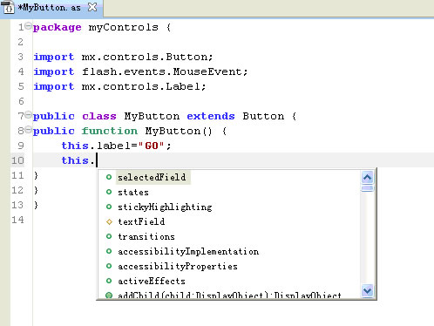Choose accessibilityProperties from autocomplete list
The width and height of the screenshot is (434, 326).
[x=178, y=266]
